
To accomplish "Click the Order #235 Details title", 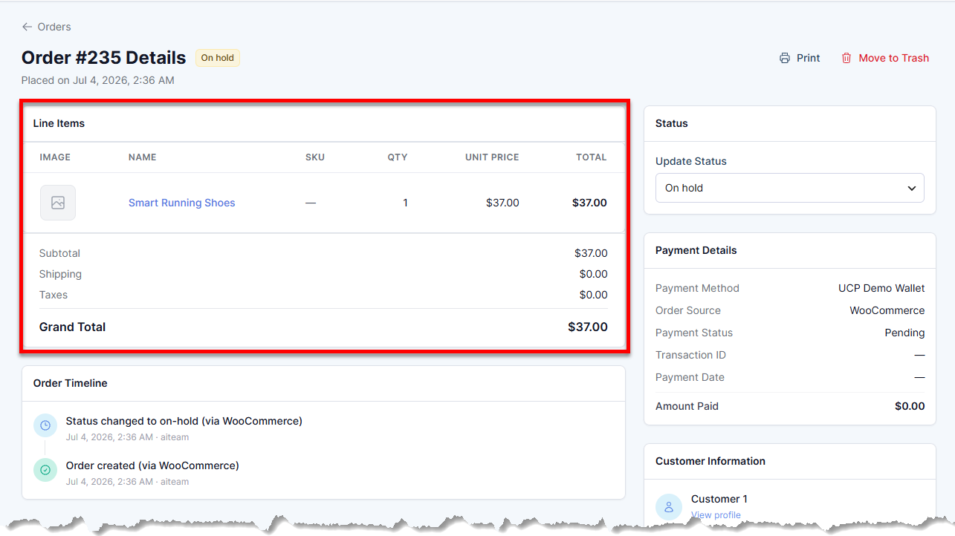I will (104, 58).
